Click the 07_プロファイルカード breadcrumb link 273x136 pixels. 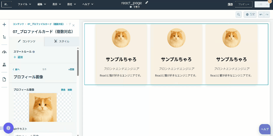click(x=46, y=24)
